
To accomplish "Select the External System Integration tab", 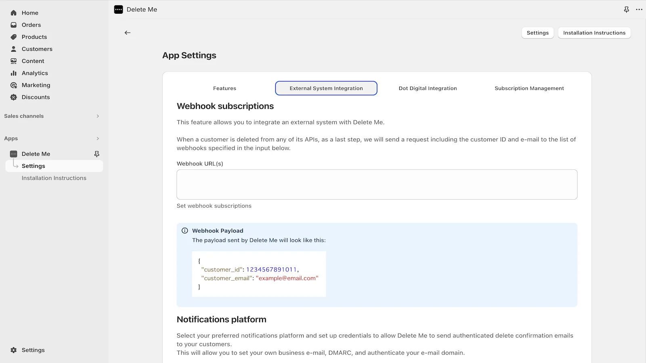I will tap(326, 88).
